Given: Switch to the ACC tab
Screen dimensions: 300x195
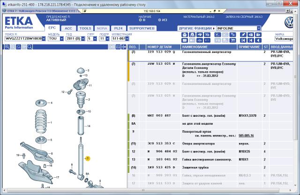Looking at the screenshot, I should click(68, 28).
